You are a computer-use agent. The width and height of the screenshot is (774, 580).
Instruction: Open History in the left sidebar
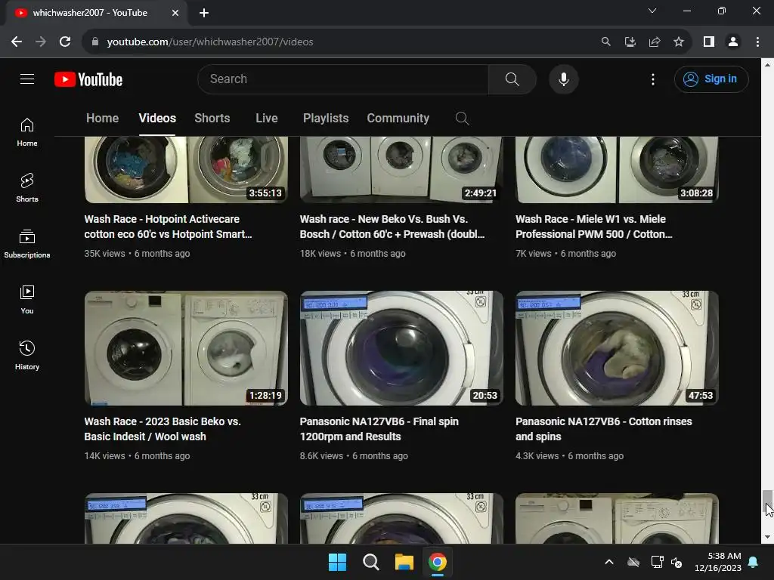point(27,355)
